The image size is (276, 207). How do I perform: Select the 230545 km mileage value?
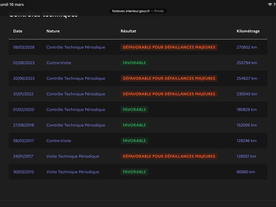[x=247, y=94]
